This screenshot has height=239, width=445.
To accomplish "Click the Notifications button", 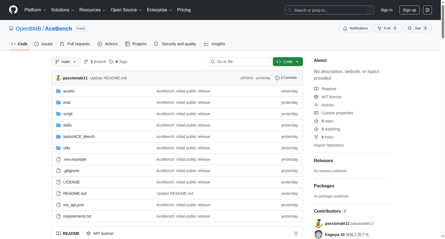I will (x=355, y=28).
